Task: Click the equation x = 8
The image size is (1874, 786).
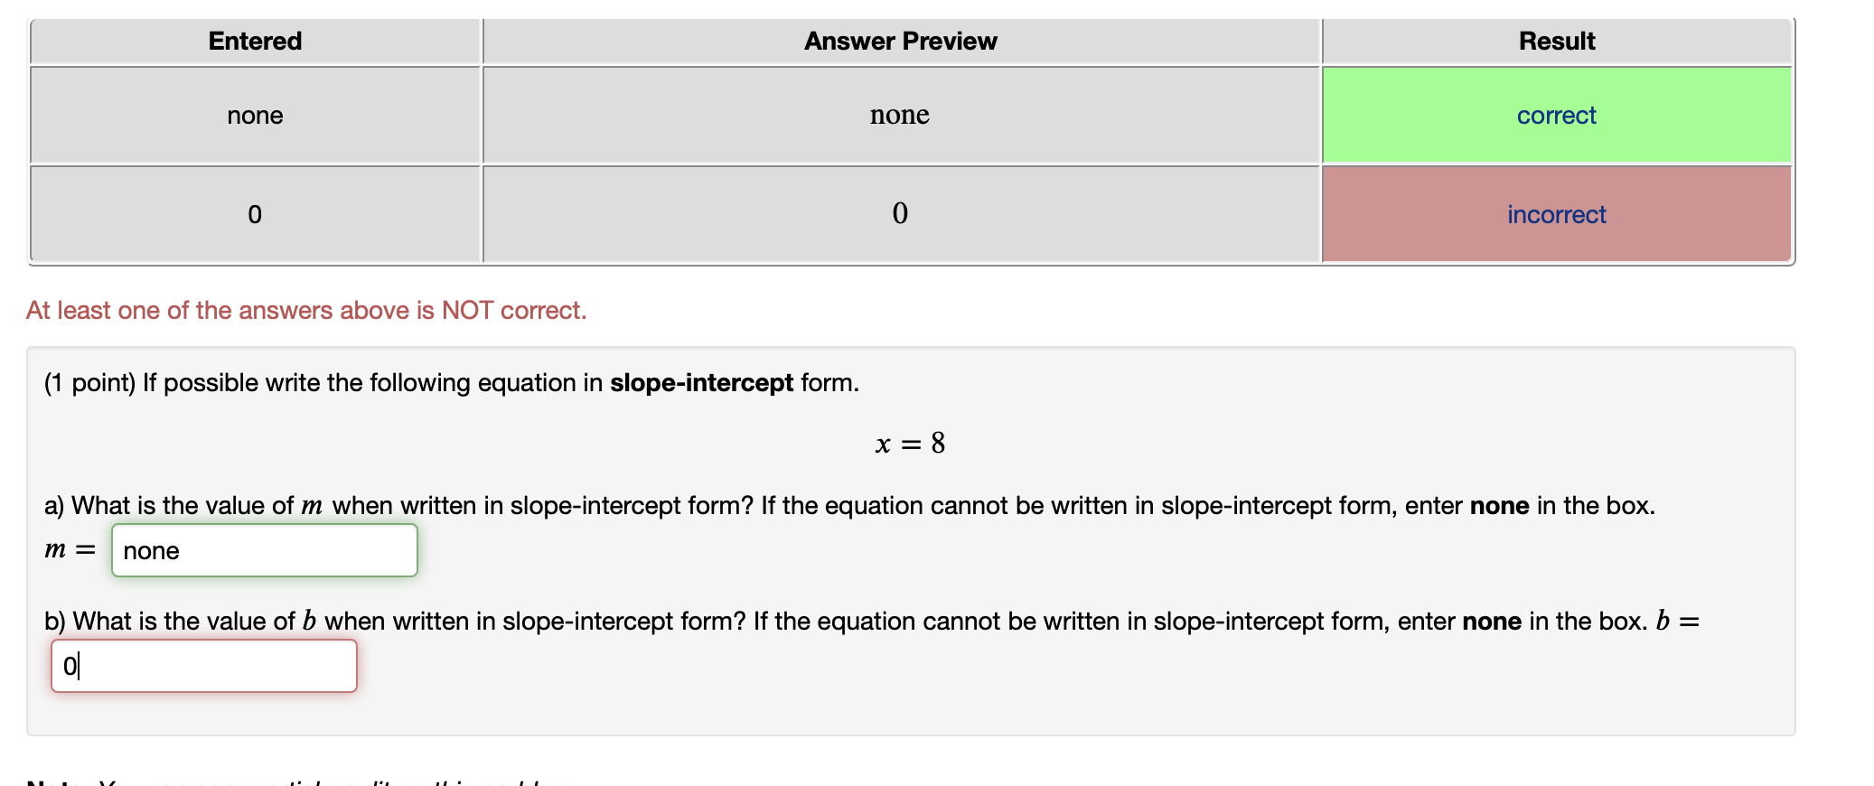Action: (x=909, y=443)
